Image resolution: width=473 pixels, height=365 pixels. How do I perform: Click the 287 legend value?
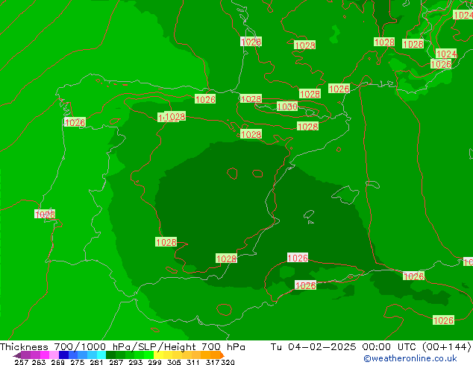pos(116,362)
